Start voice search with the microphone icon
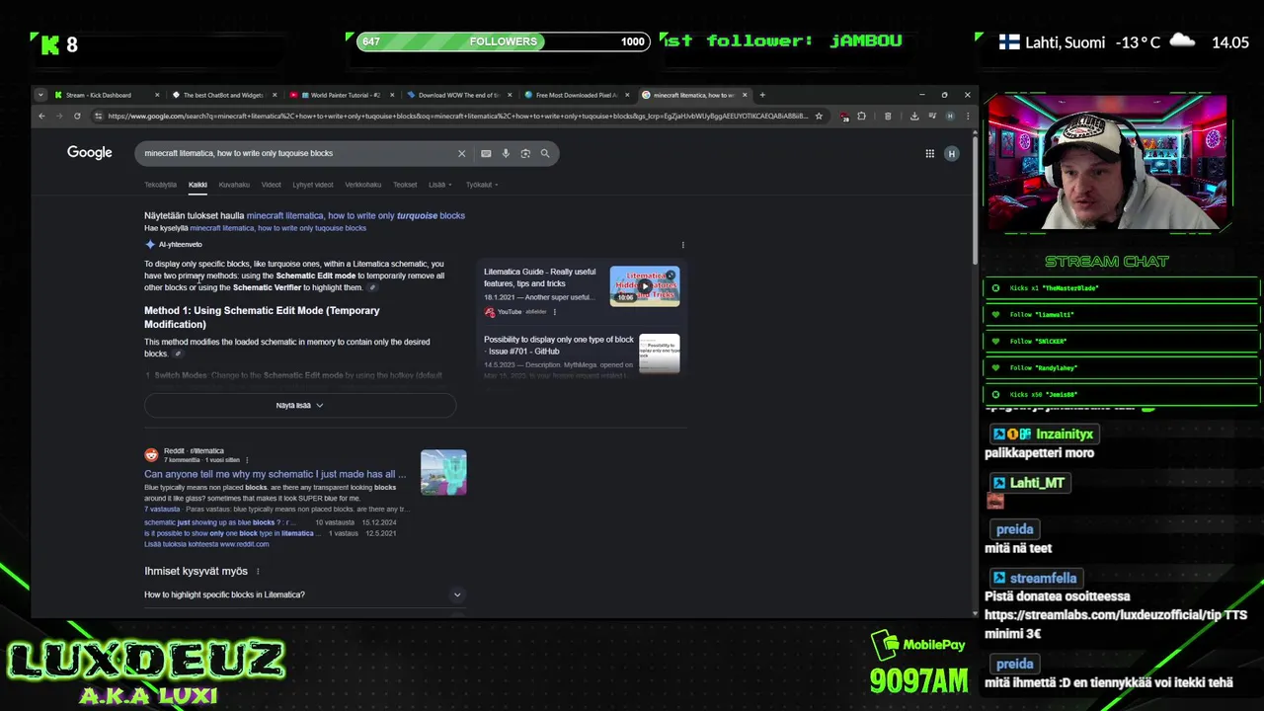The image size is (1264, 711). coord(506,153)
